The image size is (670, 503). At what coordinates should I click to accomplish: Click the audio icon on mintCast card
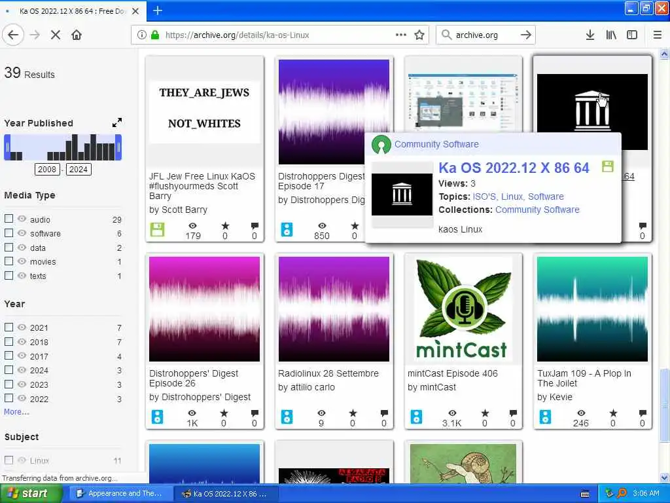click(x=416, y=417)
